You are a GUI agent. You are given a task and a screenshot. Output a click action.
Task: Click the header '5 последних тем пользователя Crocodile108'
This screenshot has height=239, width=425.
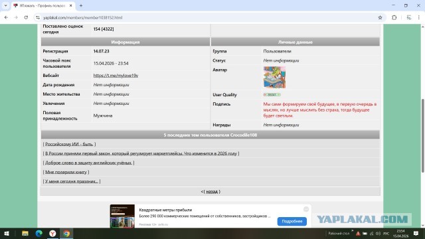pyautogui.click(x=211, y=135)
